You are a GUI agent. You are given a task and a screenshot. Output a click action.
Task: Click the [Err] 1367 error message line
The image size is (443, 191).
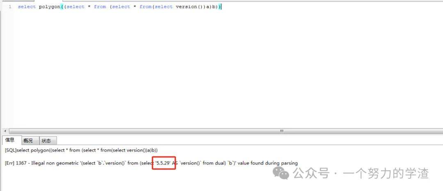pos(151,163)
